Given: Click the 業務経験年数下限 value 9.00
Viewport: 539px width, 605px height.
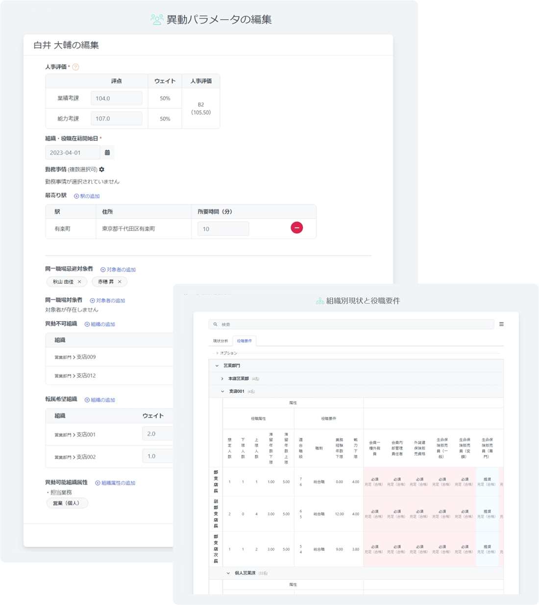Looking at the screenshot, I should pos(339,549).
